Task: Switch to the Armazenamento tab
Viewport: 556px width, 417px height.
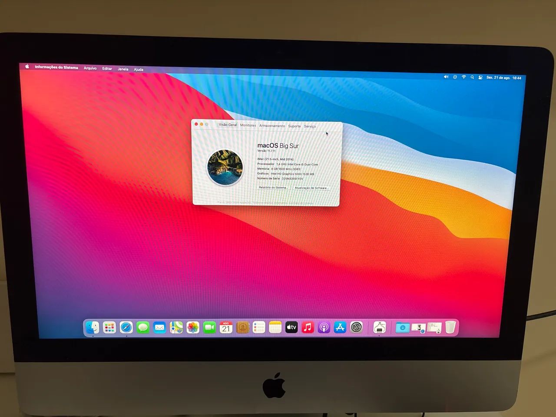Action: coord(272,126)
